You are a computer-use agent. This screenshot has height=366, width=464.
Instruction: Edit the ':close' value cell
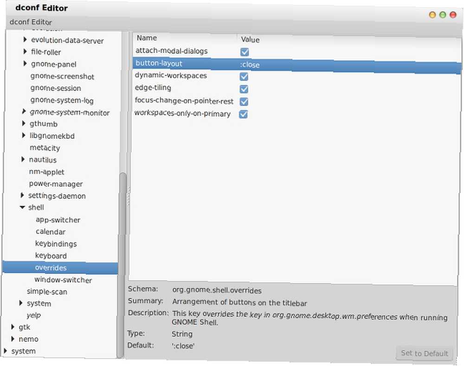(x=250, y=65)
